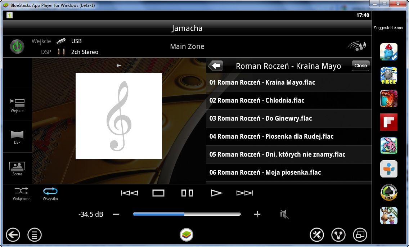Click the USB input label
Viewport: 409px width, 247px height.
tap(76, 41)
